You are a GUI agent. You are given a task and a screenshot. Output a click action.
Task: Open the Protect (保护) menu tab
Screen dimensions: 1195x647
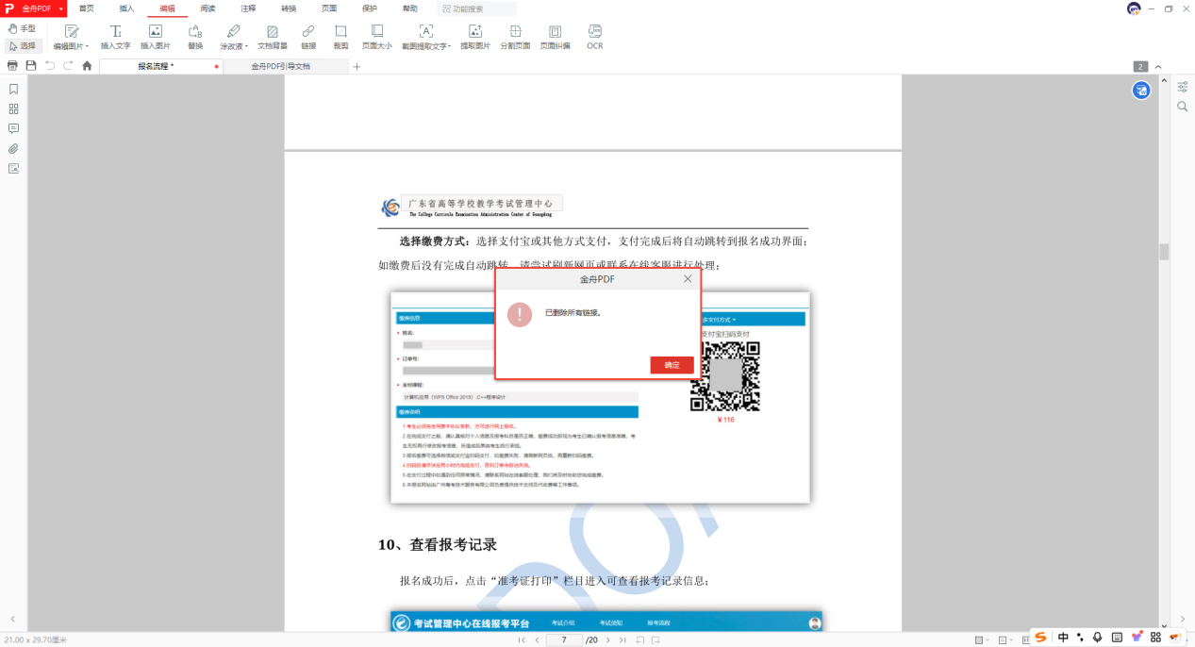pos(370,8)
